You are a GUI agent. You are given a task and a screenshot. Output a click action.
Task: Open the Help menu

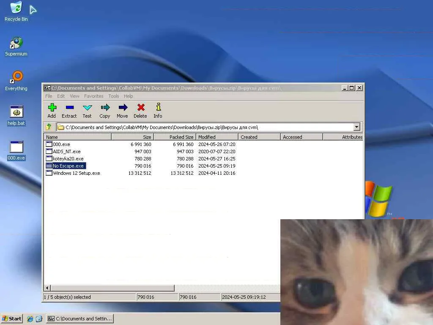129,96
